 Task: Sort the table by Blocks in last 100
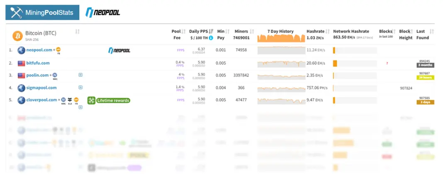(394, 32)
